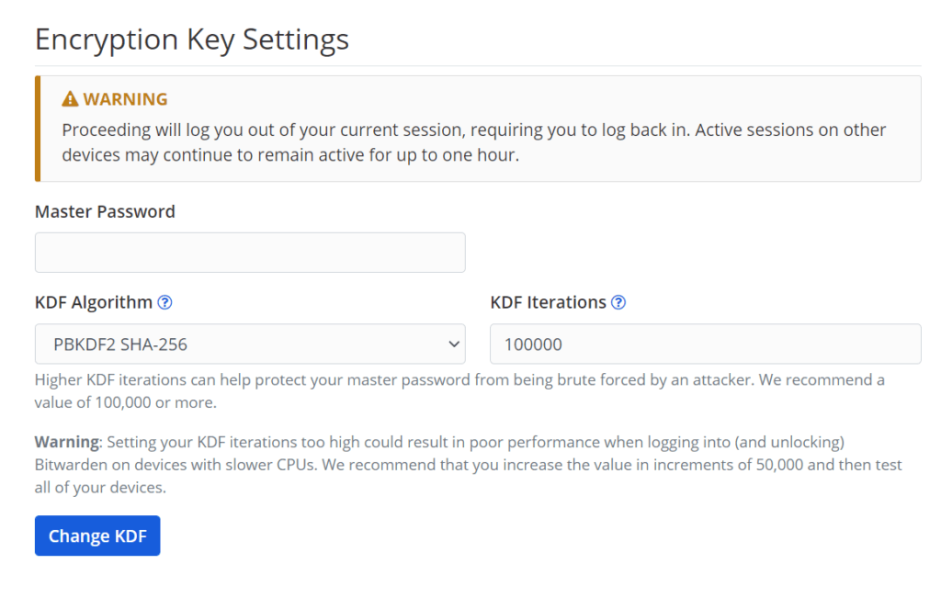Click the bold Warning word in bottom paragraph

[x=66, y=442]
